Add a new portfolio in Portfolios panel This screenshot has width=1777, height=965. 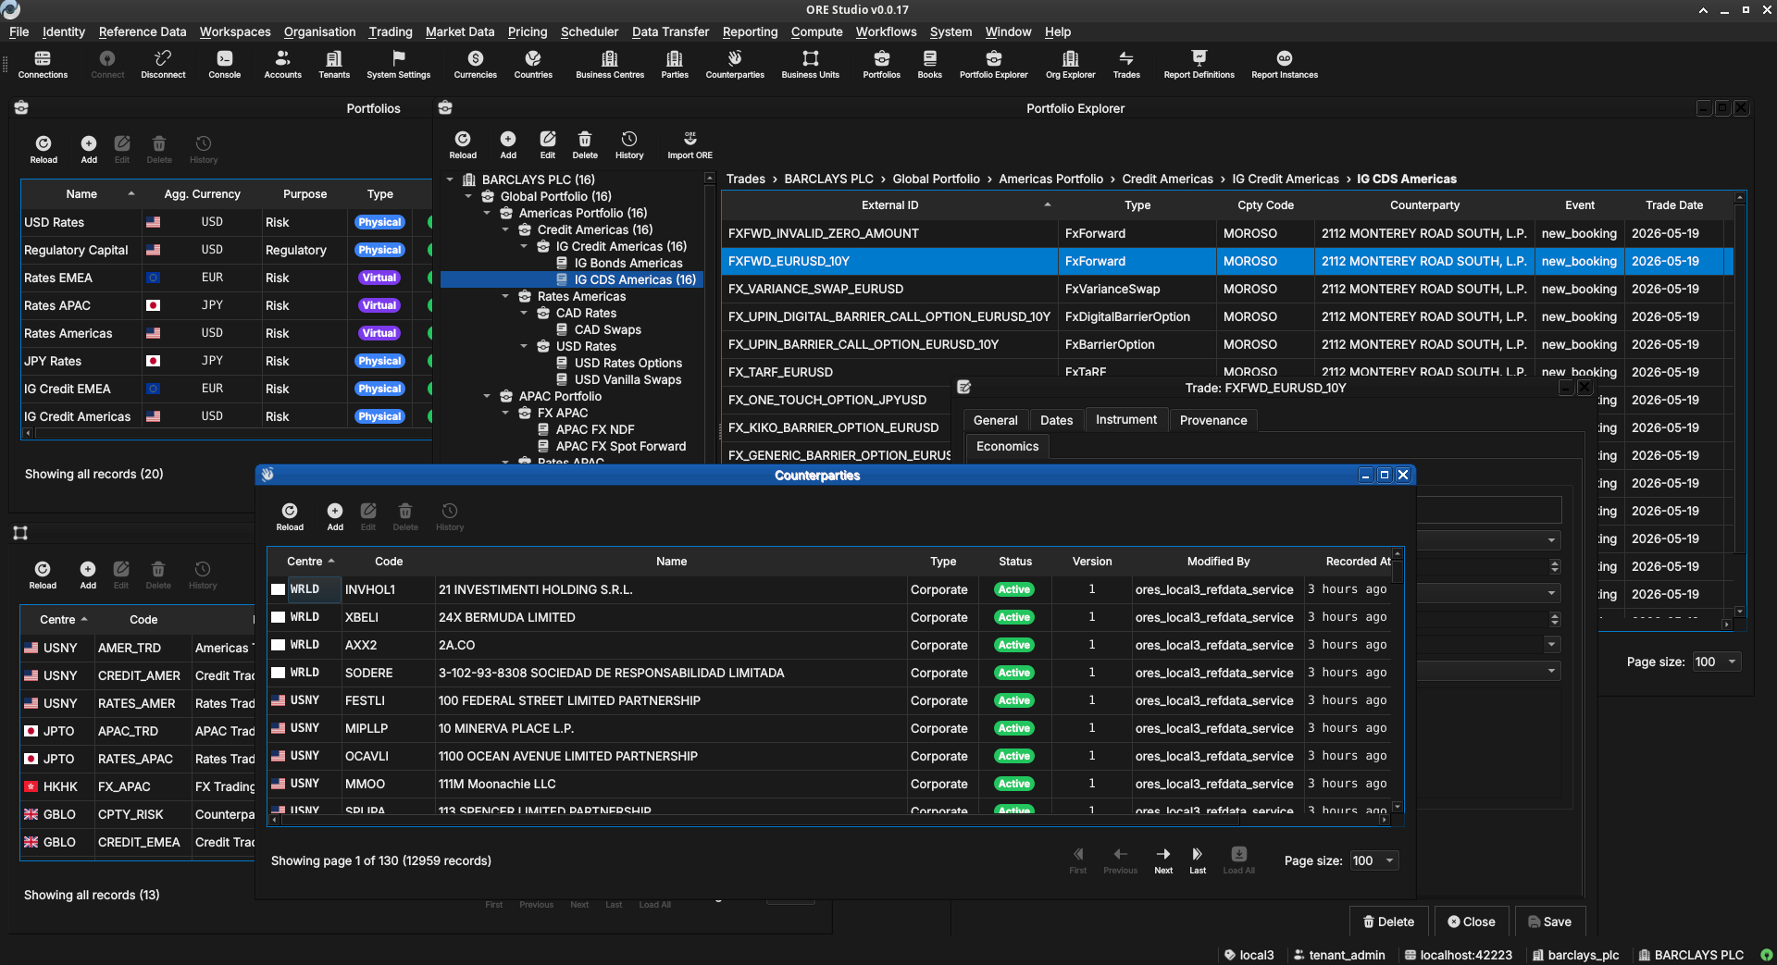pos(89,150)
